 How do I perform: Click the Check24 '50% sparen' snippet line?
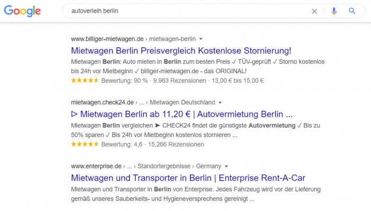point(154,135)
